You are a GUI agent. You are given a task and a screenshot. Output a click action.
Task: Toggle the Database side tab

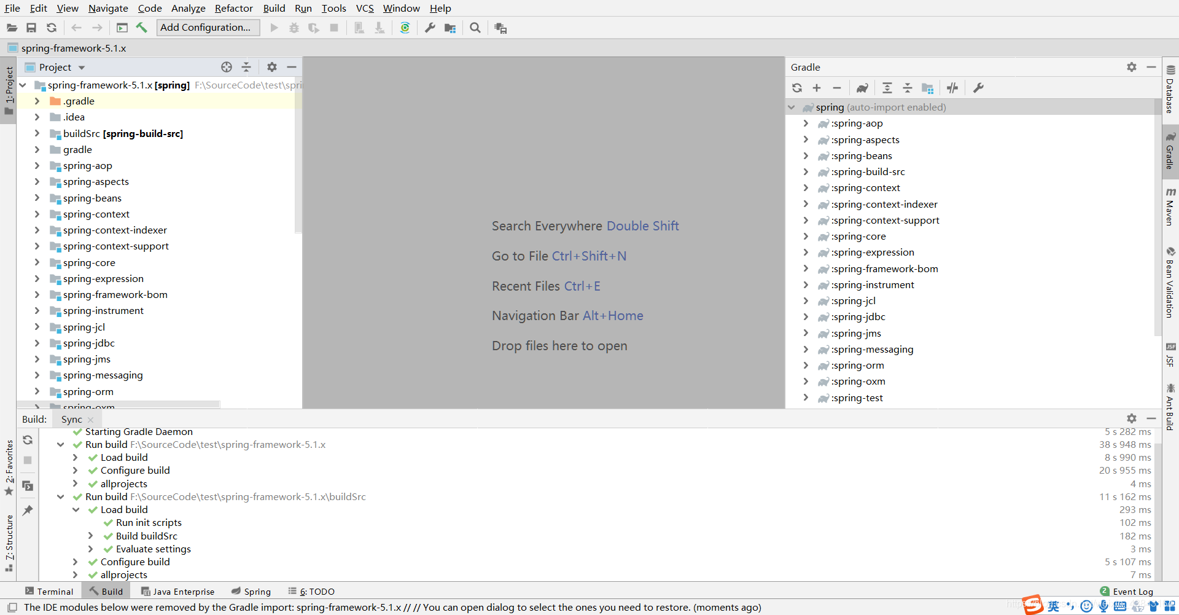pyautogui.click(x=1170, y=89)
